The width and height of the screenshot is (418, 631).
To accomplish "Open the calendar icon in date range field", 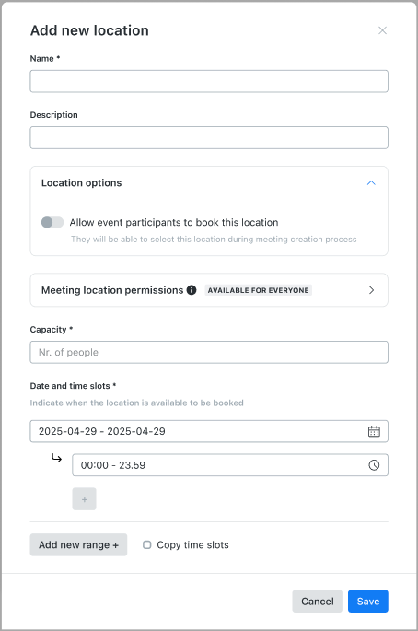I will pos(374,431).
